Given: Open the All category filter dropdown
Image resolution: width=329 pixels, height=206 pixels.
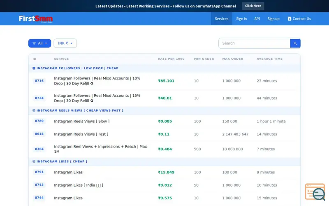Looking at the screenshot, I should pyautogui.click(x=39, y=43).
